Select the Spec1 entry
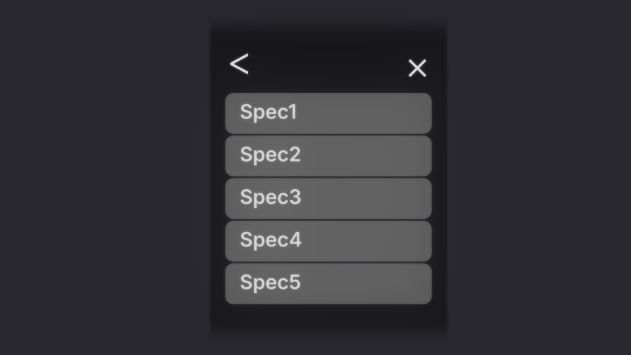 click(x=328, y=113)
